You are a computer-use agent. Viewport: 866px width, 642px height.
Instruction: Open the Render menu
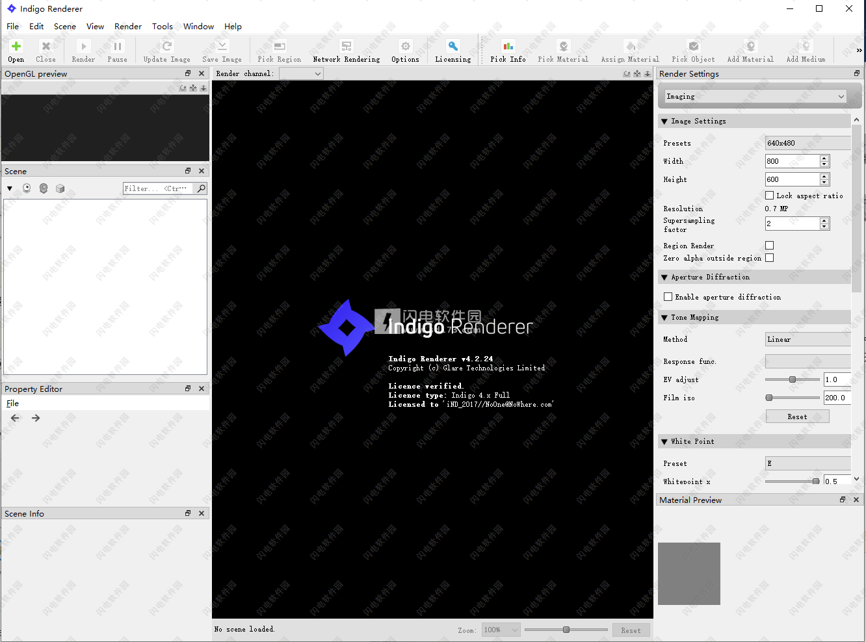[x=128, y=27]
